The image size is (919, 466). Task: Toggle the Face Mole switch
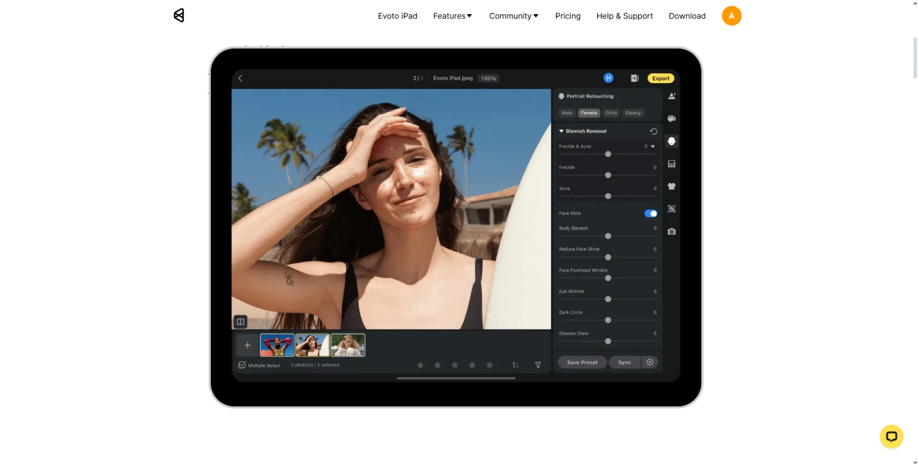[x=650, y=214]
